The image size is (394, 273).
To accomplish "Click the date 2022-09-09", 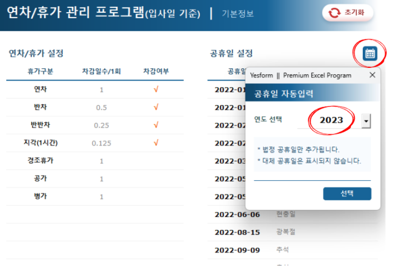I will point(237,250).
